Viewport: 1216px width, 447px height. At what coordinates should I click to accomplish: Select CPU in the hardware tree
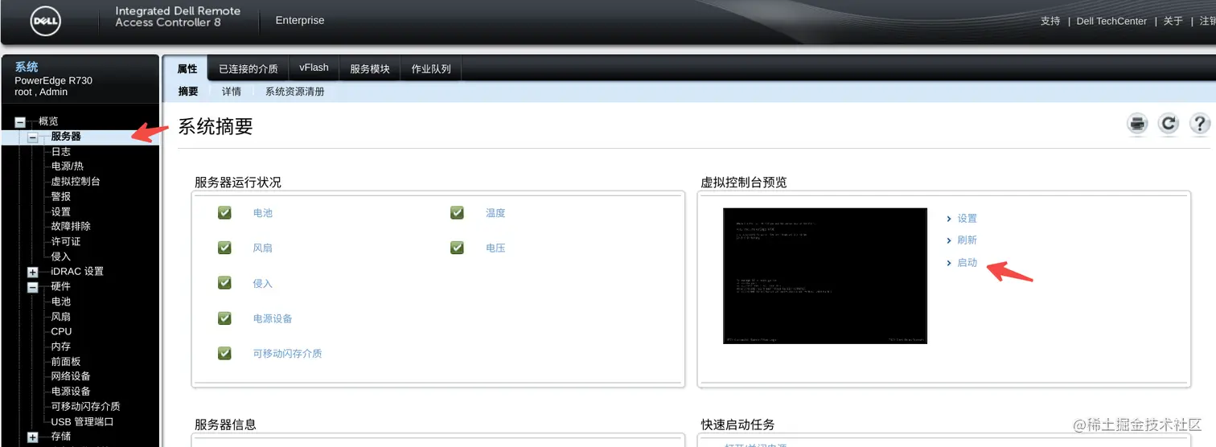pos(61,332)
